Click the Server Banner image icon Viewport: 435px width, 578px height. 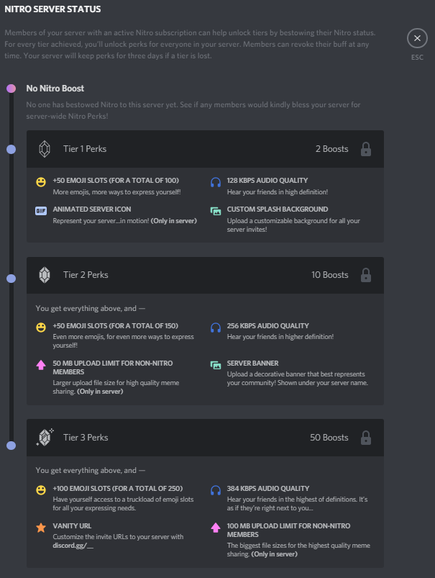(216, 365)
